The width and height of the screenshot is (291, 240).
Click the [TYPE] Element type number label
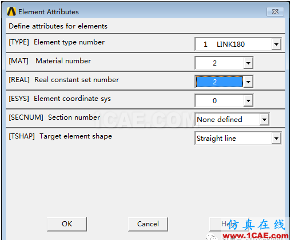pos(57,42)
